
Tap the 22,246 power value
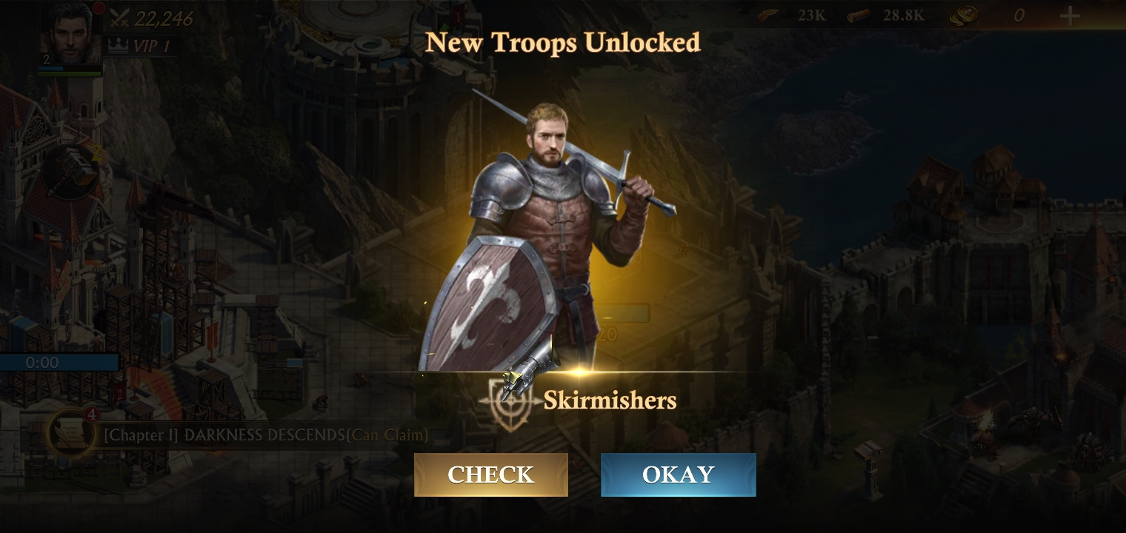164,18
